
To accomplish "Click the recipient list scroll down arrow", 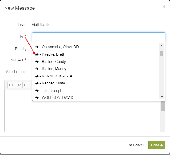I will coord(161,97).
